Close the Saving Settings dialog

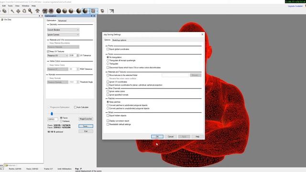[202, 34]
